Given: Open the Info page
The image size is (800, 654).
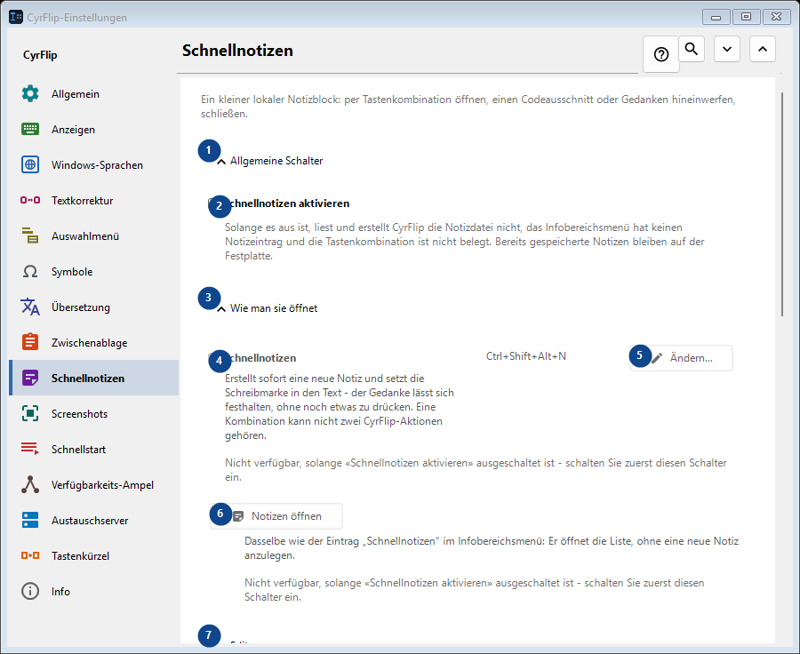Looking at the screenshot, I should [x=94, y=591].
